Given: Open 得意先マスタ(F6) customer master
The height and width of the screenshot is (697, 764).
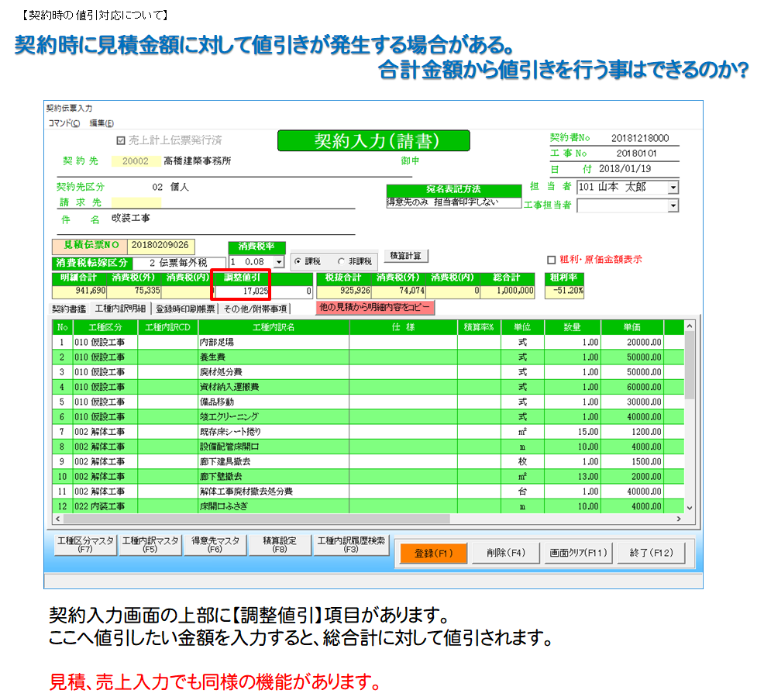Looking at the screenshot, I should click(x=215, y=544).
